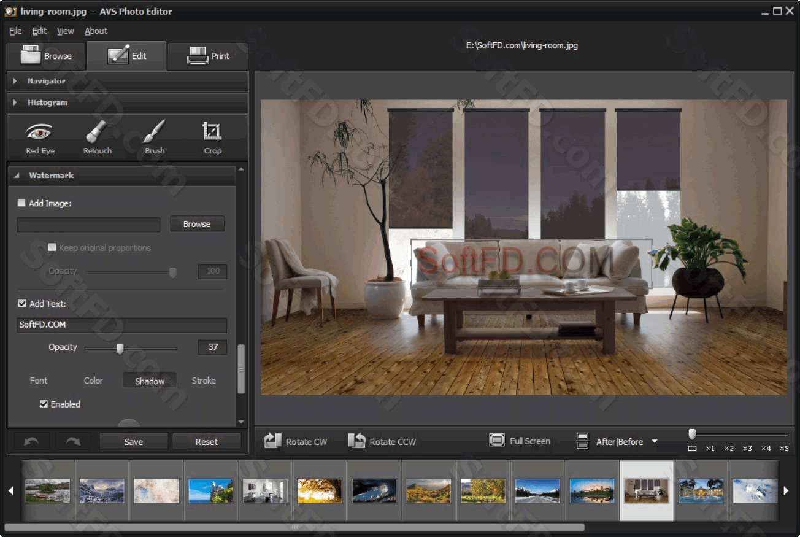Open the View menu
Screen dimensions: 800x537
pos(65,31)
